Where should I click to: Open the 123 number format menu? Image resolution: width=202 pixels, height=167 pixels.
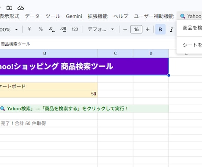[x=75, y=29]
